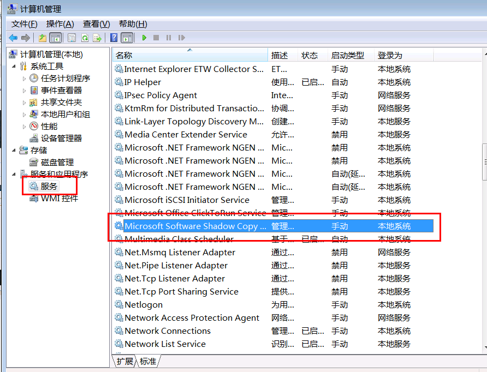This screenshot has height=372, width=487.
Task: Click the Restart service toolbar icon
Action: [181, 38]
